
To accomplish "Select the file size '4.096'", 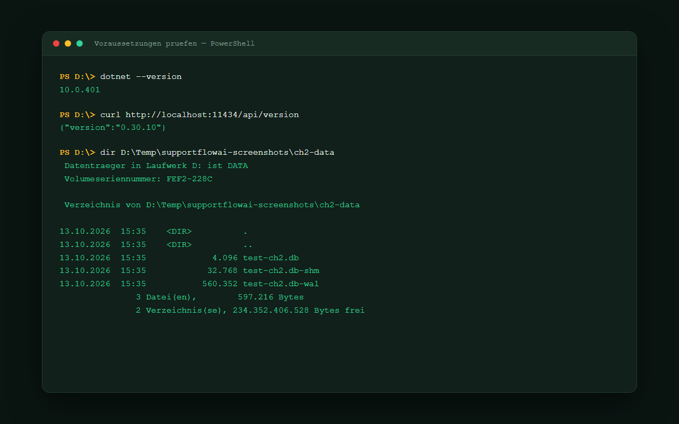I will [225, 258].
